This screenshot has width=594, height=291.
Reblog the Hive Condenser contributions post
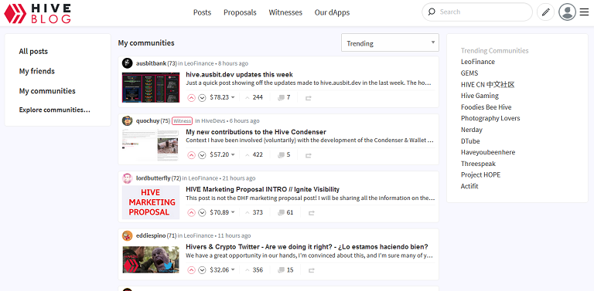point(308,155)
